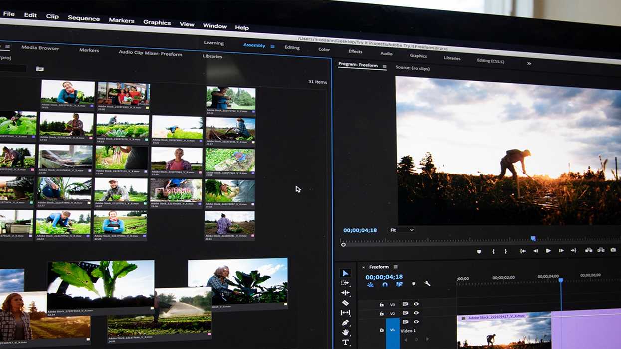621x349 pixels.
Task: Open the Assembly workspace menu
Action: pos(272,46)
